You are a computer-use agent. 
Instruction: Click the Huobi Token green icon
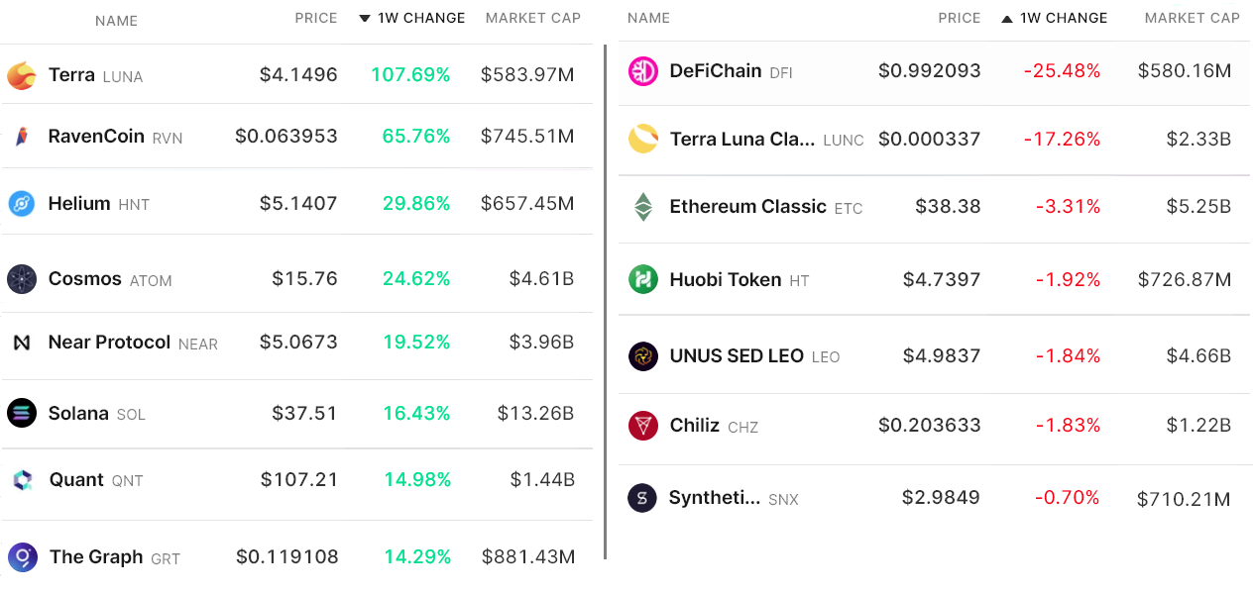pyautogui.click(x=643, y=280)
